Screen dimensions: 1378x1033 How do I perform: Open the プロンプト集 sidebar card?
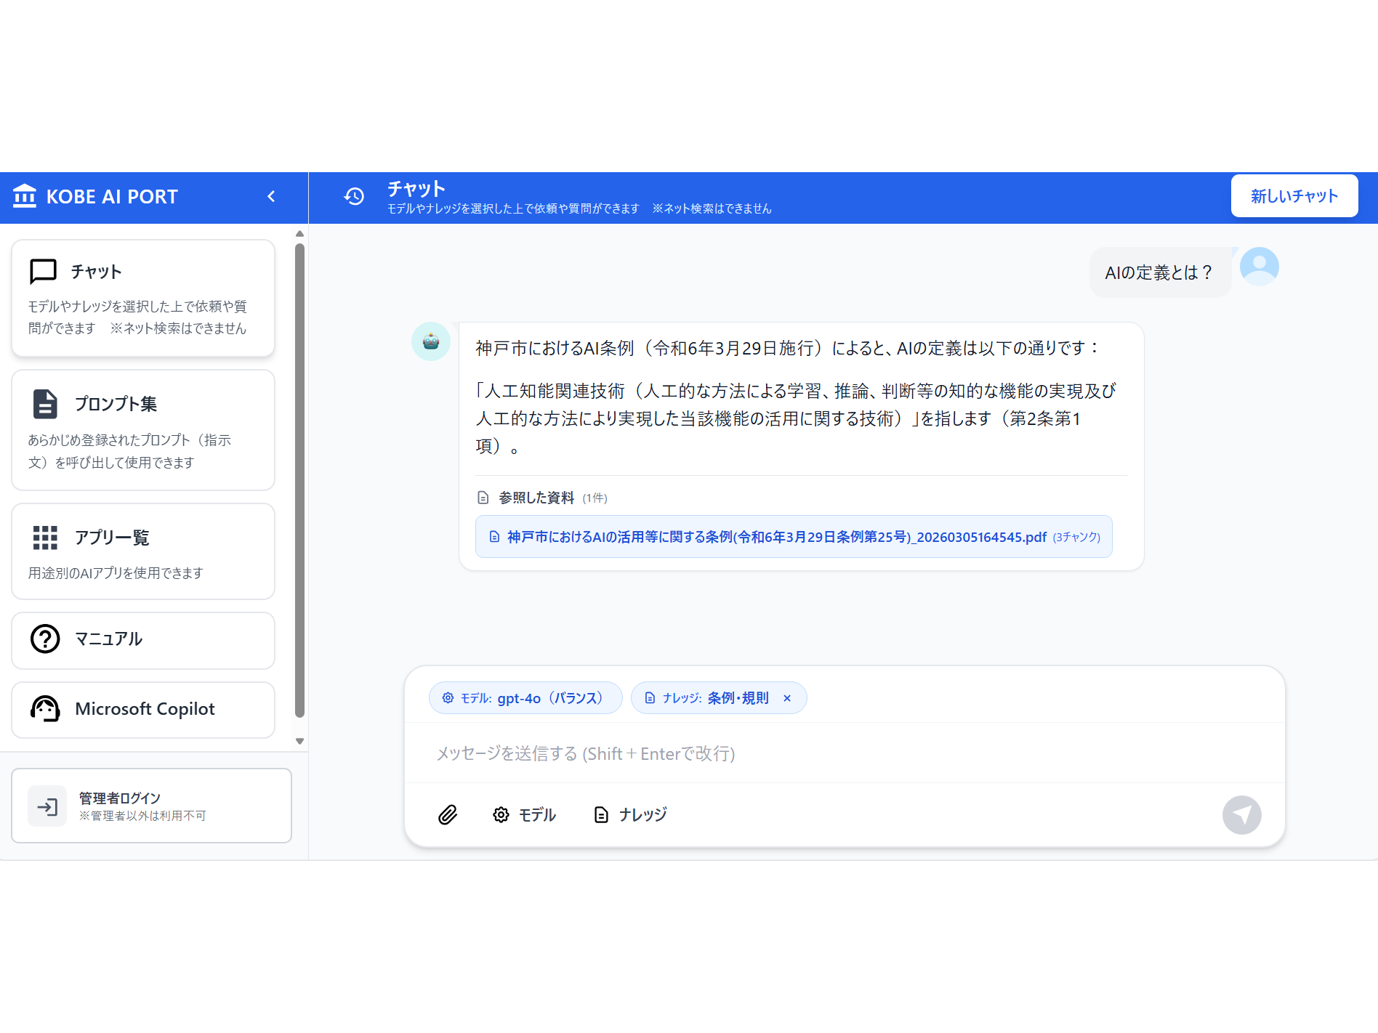(143, 430)
